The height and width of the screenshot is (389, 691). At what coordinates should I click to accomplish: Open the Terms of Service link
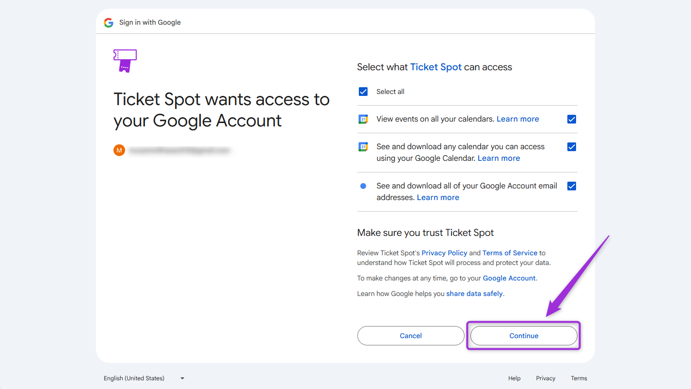tap(510, 253)
